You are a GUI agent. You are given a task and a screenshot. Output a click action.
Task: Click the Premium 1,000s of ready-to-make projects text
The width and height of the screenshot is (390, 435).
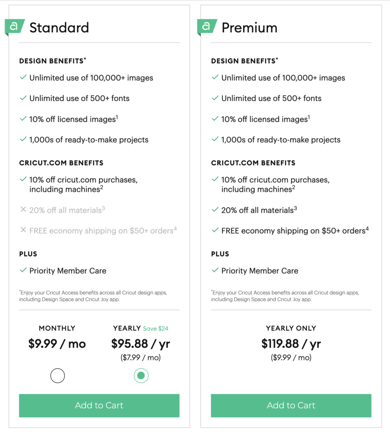pos(281,140)
